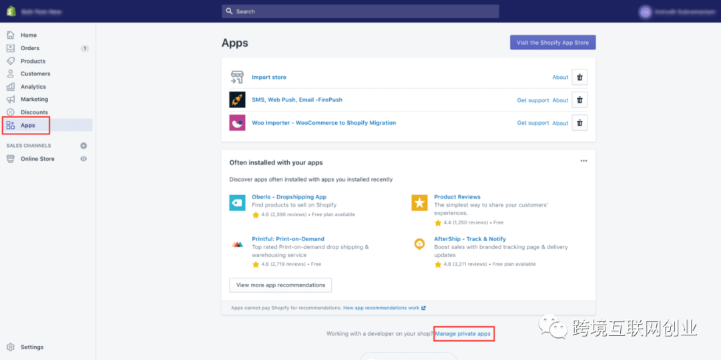Open Printful: Print-on-Demand app

pos(288,239)
